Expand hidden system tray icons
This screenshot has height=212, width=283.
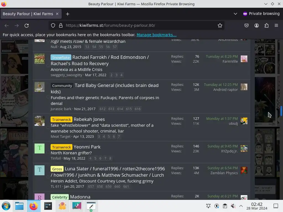[x=241, y=206]
